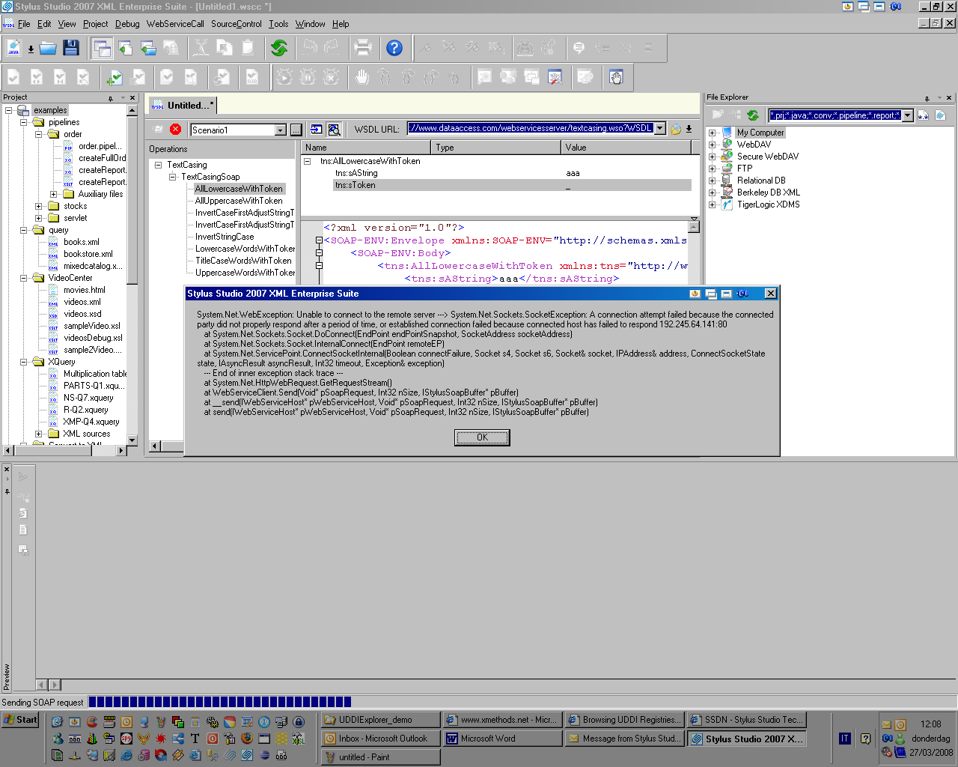Click the tns:sToken value cell
Image resolution: width=958 pixels, height=767 pixels.
pyautogui.click(x=626, y=185)
